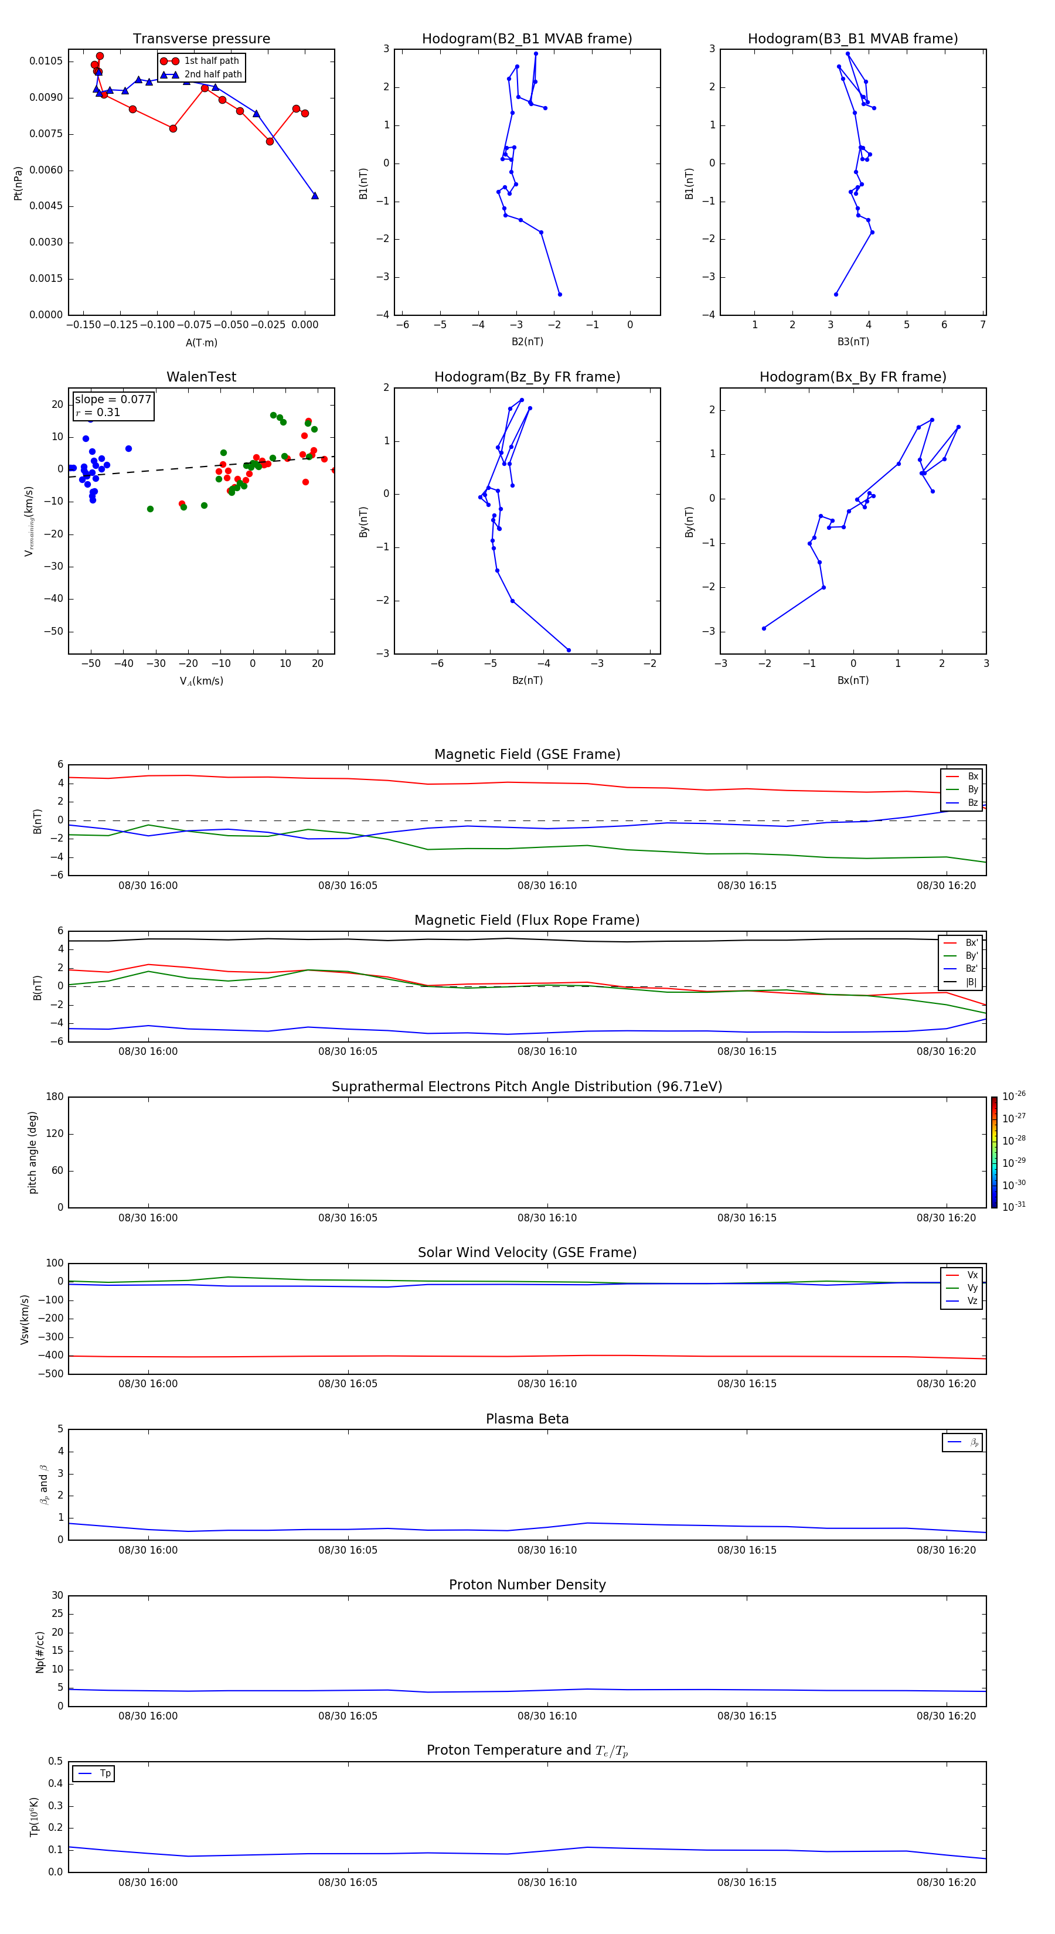
Task: Click the "By'" legend entry in Flux Rope plot
Action: coord(961,956)
